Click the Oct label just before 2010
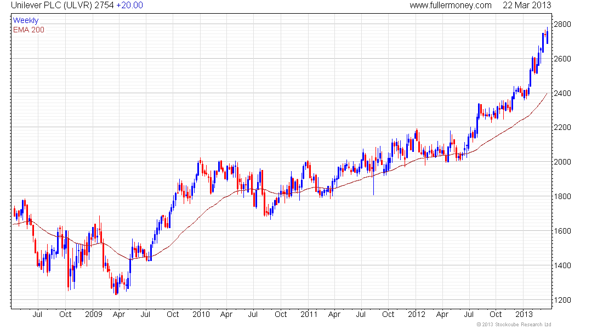 click(x=173, y=314)
